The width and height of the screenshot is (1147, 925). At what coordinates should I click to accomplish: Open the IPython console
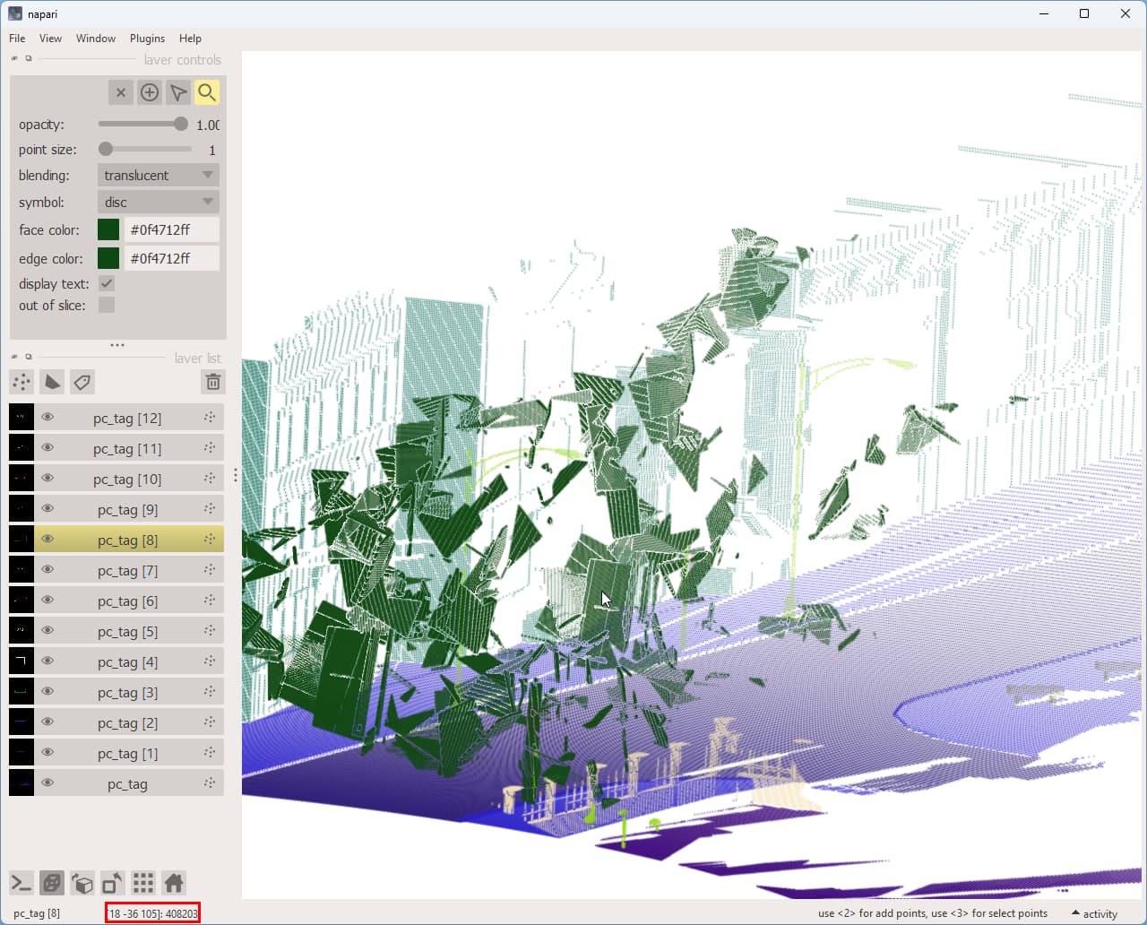[x=20, y=883]
